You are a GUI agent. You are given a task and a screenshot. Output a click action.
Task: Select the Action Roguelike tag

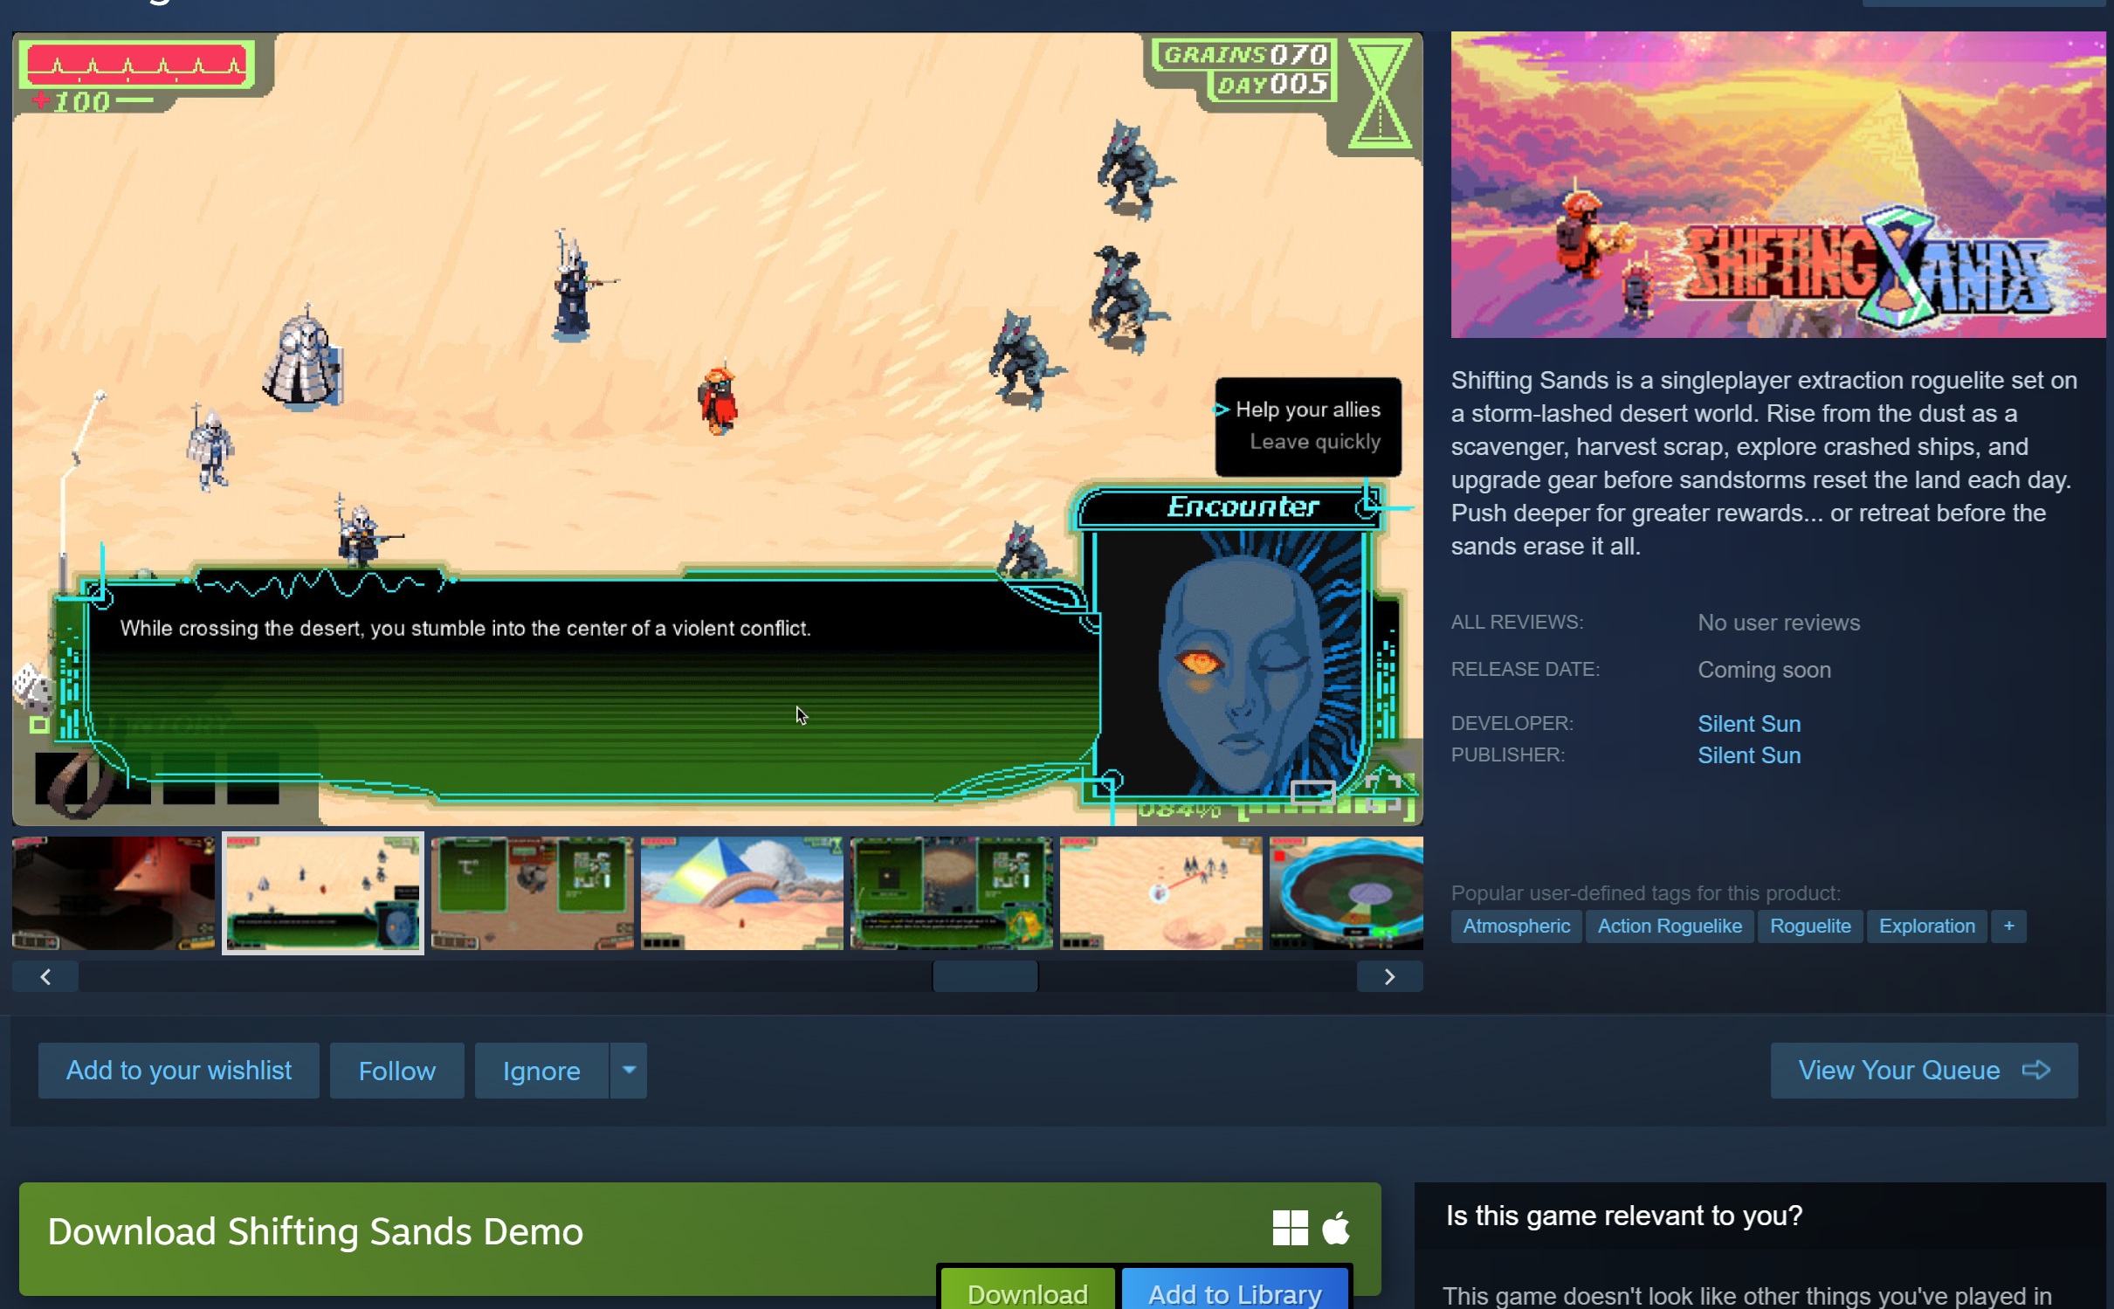pos(1669,926)
